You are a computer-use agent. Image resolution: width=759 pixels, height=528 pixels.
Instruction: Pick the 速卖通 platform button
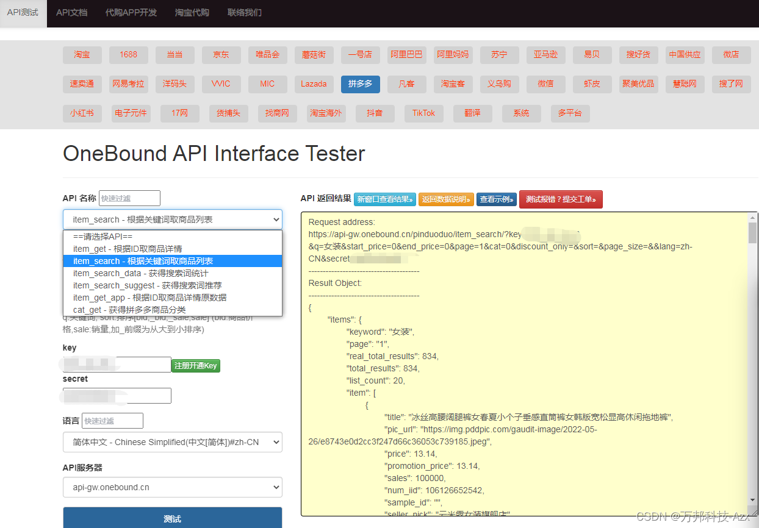(x=82, y=84)
